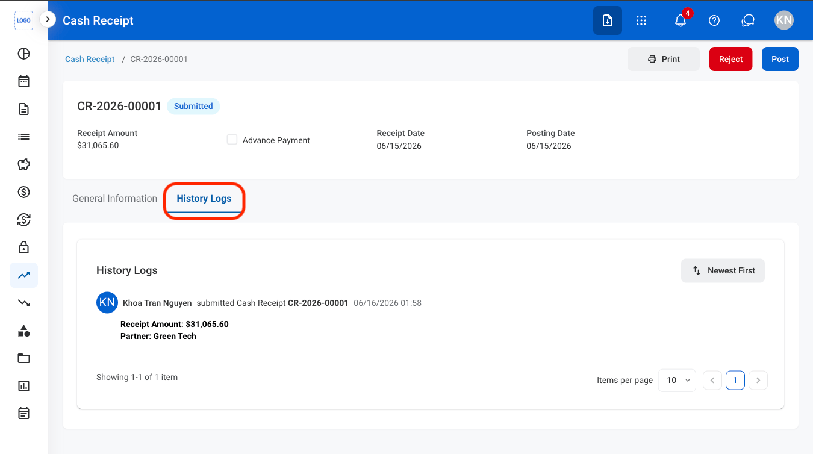813x454 pixels.
Task: Click the "Showing 1-1 of 1 item" text
Action: coord(137,377)
